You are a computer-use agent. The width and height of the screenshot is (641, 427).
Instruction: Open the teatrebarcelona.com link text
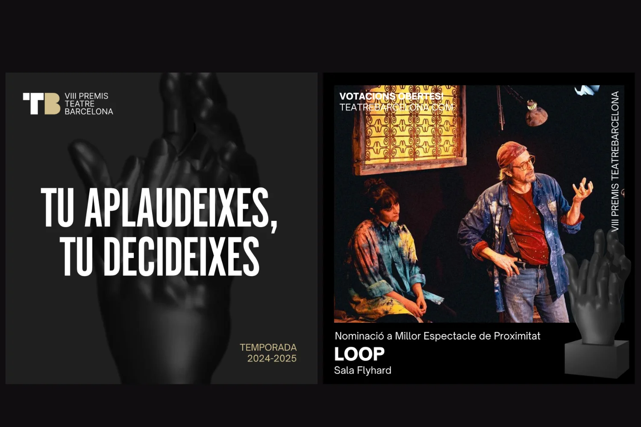396,107
